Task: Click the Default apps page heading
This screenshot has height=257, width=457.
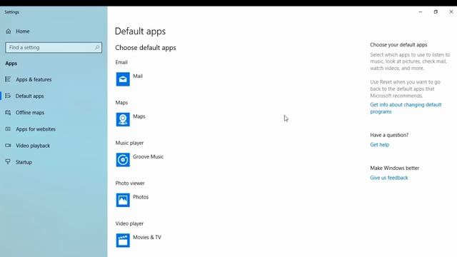Action: tap(140, 31)
